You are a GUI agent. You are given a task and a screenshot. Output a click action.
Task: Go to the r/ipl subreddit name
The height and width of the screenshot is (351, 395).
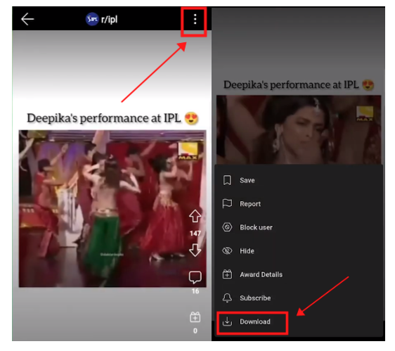(x=109, y=20)
